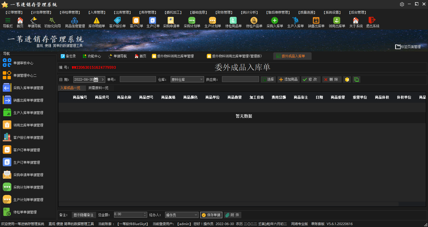
Task: Open 【入库管理】 menu
Action: coord(97,12)
